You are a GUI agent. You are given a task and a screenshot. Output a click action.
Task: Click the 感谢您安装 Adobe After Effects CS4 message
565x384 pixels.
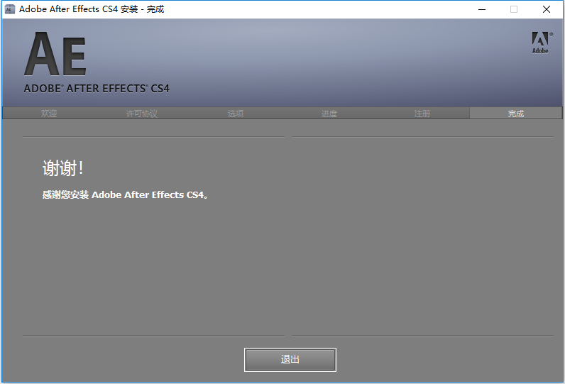point(125,195)
